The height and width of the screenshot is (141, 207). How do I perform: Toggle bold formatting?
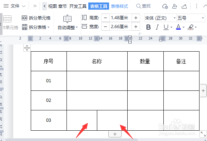[148, 27]
